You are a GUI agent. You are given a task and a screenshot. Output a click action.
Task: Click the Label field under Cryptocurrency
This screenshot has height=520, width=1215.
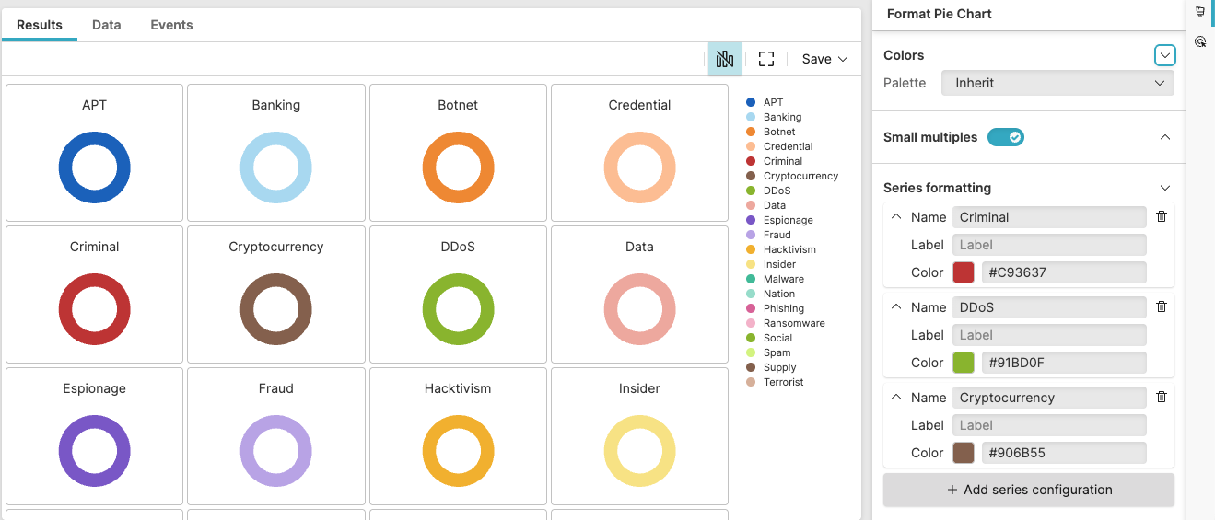tap(1049, 425)
